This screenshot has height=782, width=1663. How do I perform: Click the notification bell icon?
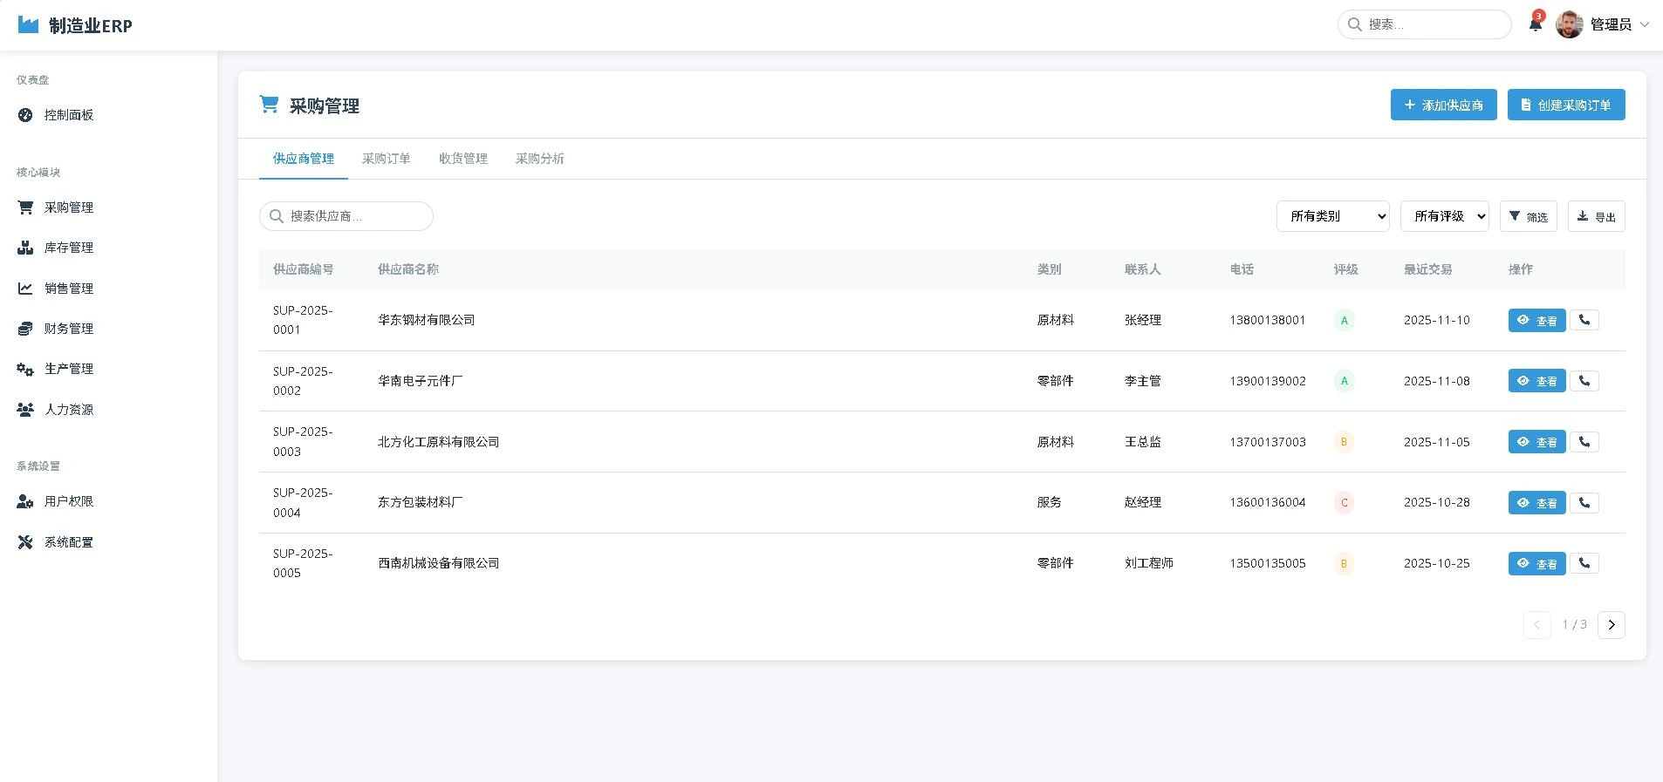tap(1535, 24)
